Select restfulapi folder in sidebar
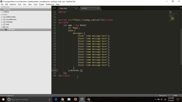The width and height of the screenshot is (182, 102). point(9,22)
